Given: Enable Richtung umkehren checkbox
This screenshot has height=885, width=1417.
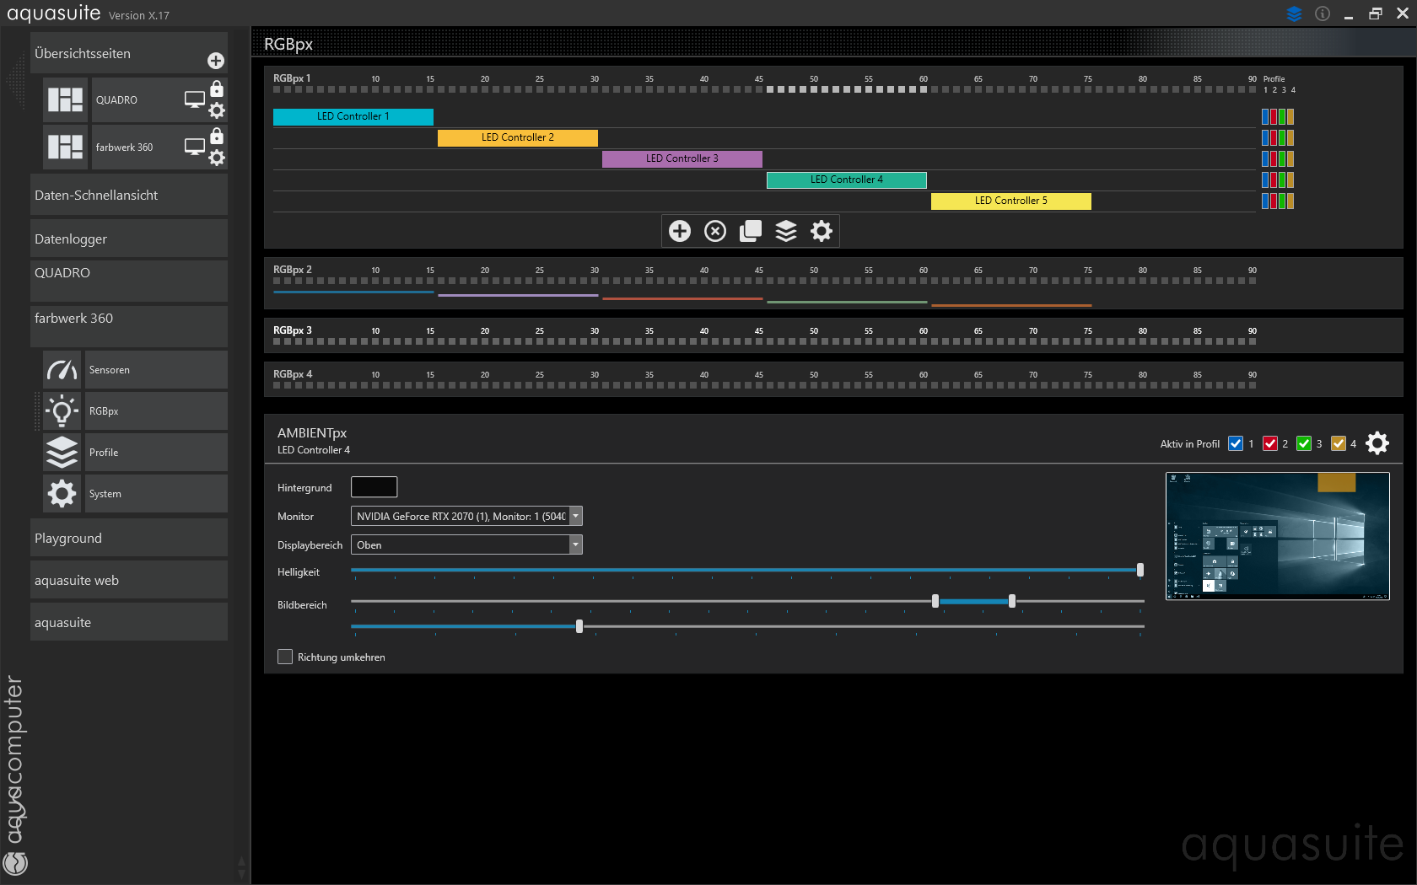Looking at the screenshot, I should pos(285,657).
